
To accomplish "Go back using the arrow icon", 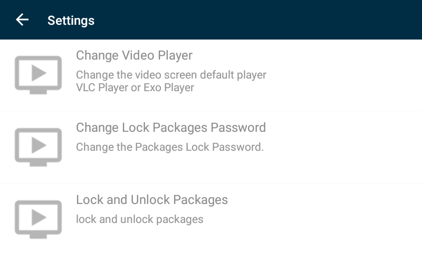I will coord(22,20).
